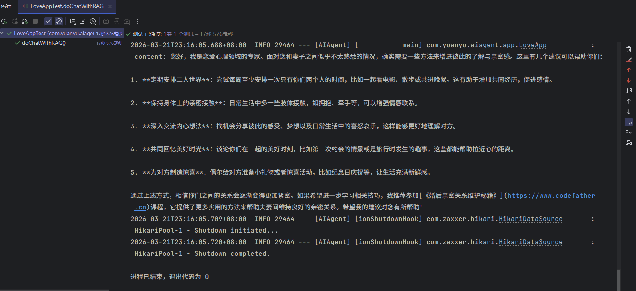Screen dimensions: 636x291
Task: Rerun the LoveAppTest test
Action: 4,21
